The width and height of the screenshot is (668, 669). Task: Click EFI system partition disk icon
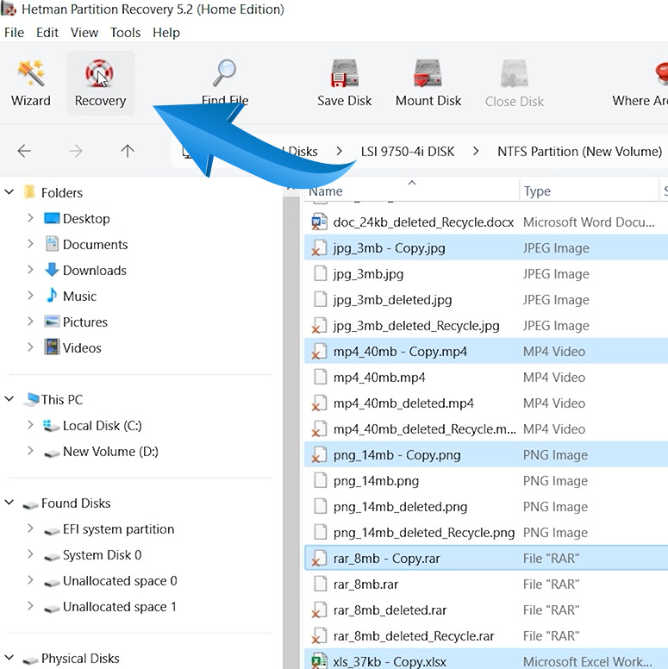pyautogui.click(x=52, y=530)
